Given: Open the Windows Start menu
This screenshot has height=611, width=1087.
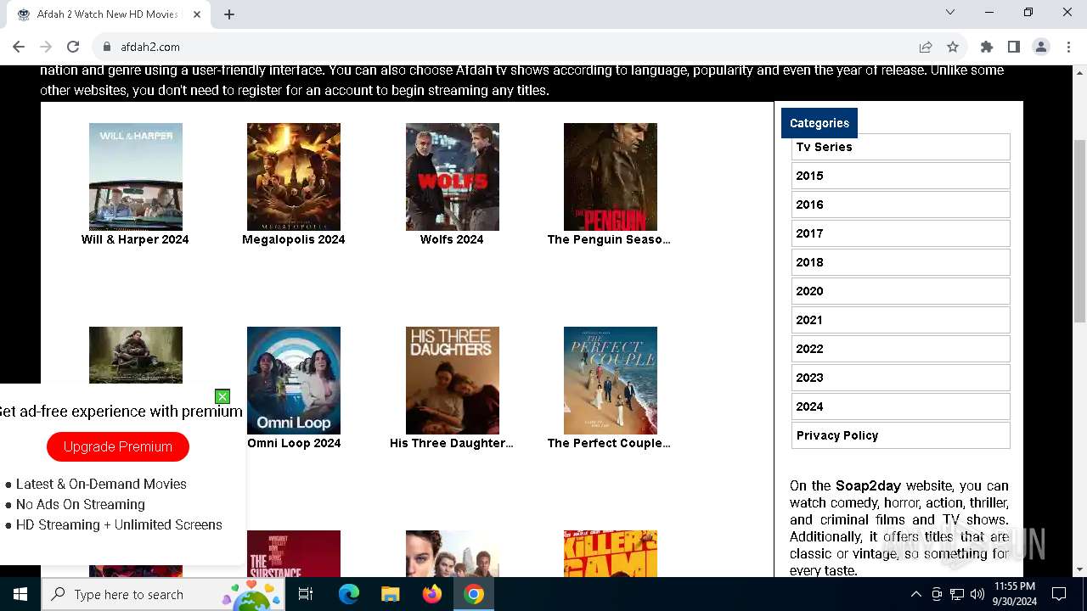Looking at the screenshot, I should tap(20, 594).
